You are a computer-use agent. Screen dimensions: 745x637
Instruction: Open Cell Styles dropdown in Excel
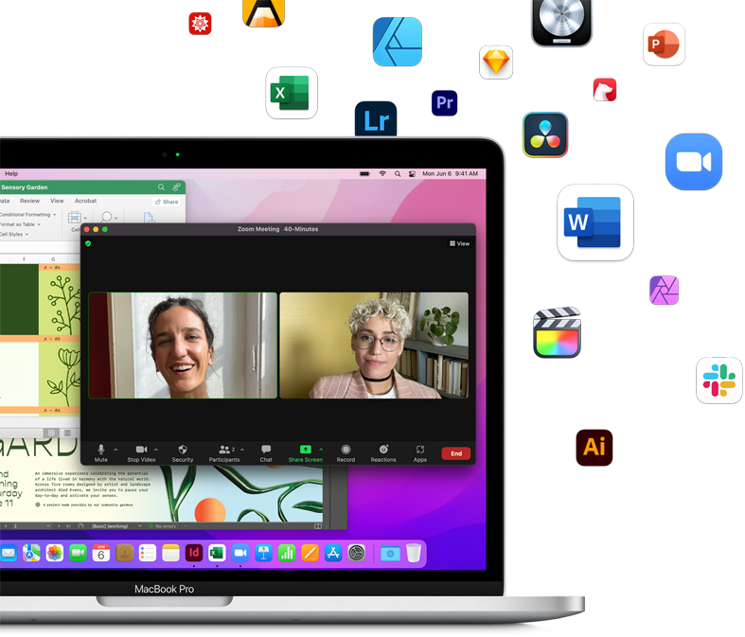pyautogui.click(x=14, y=234)
